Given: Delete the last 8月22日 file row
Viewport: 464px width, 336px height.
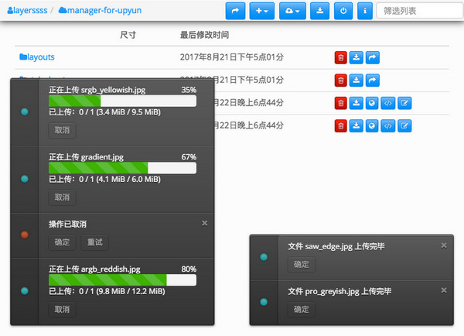Looking at the screenshot, I should click(340, 126).
